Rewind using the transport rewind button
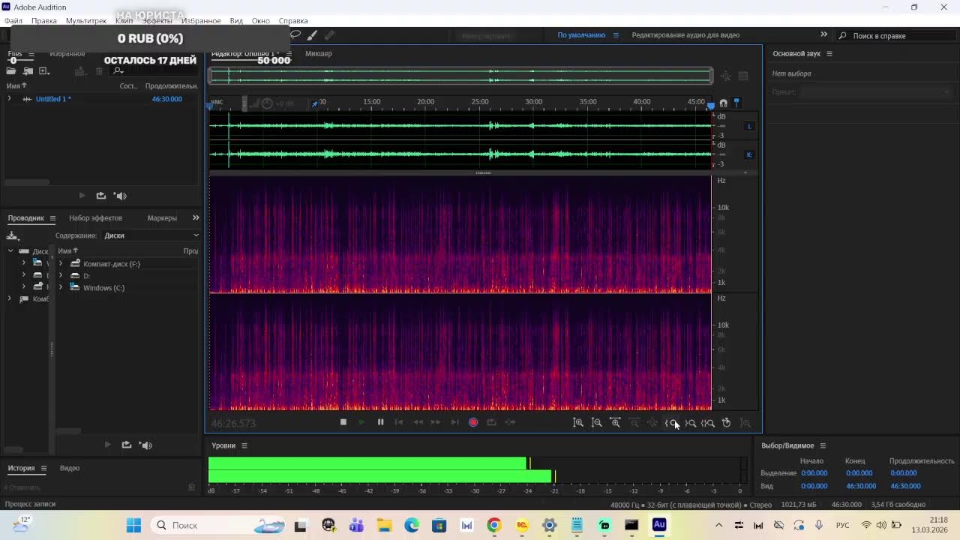This screenshot has width=960, height=540. 418,422
